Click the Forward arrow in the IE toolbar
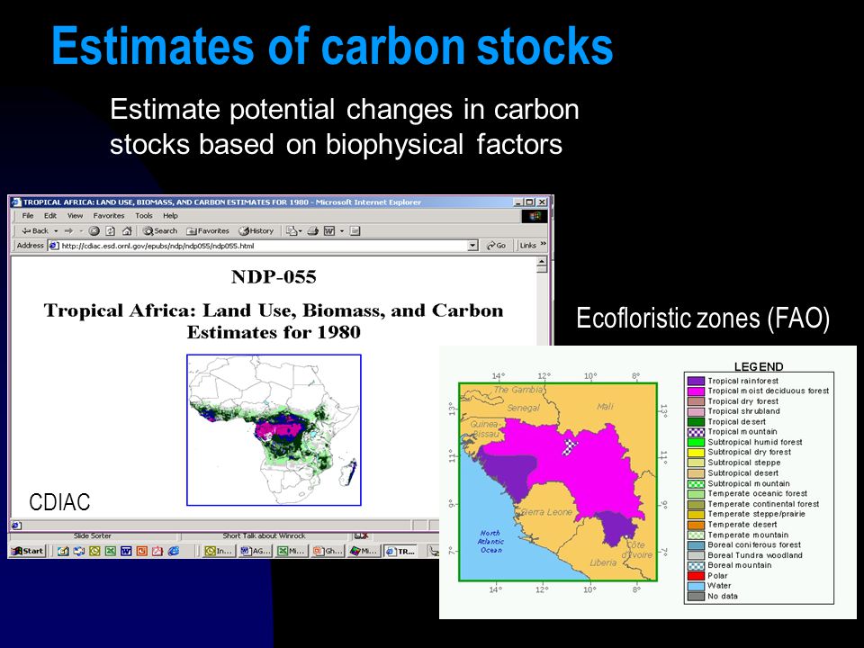The height and width of the screenshot is (648, 864). [x=69, y=231]
